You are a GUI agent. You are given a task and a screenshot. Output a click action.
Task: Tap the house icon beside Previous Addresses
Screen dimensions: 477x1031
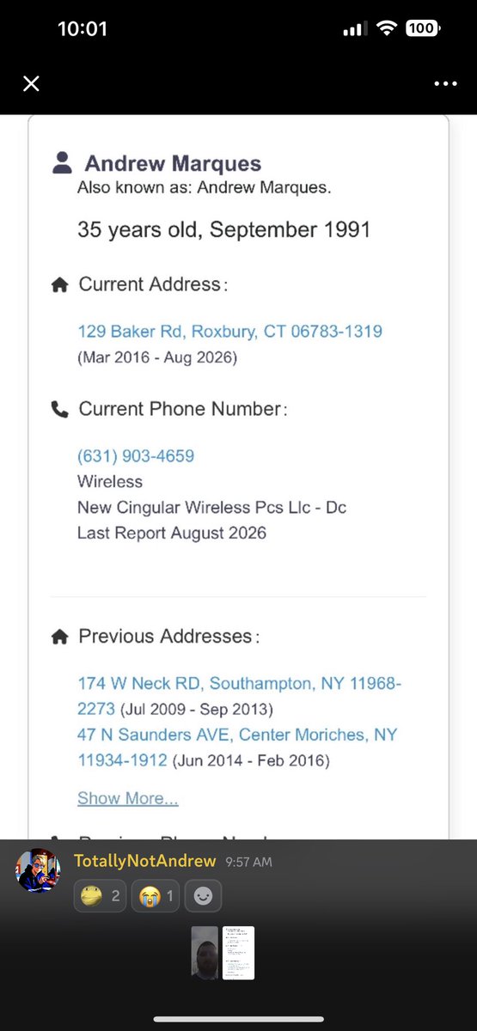[59, 637]
